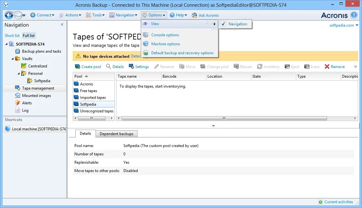This screenshot has width=362, height=208.
Task: Click the pool list horizontal scrollbar
Action: [x=92, y=118]
